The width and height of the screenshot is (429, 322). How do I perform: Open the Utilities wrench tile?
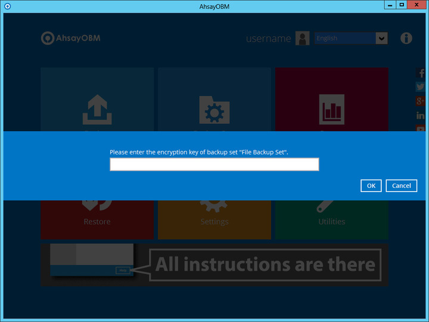tap(331, 219)
